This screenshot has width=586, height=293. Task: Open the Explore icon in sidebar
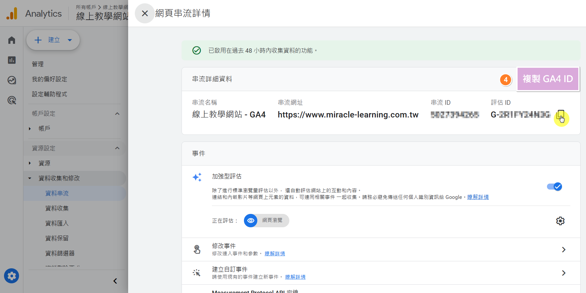[12, 80]
